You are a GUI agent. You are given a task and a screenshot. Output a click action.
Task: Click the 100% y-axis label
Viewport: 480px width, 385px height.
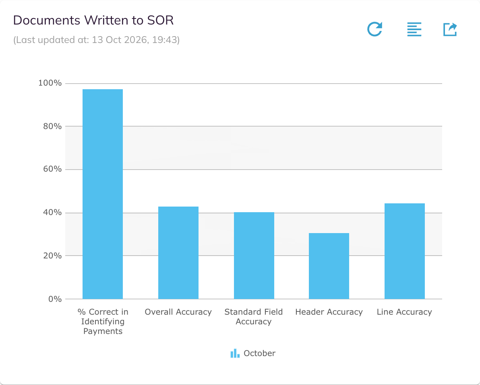pyautogui.click(x=50, y=83)
